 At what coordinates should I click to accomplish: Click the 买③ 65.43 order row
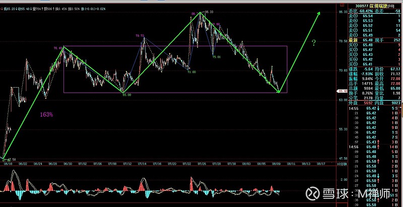coord(375,55)
